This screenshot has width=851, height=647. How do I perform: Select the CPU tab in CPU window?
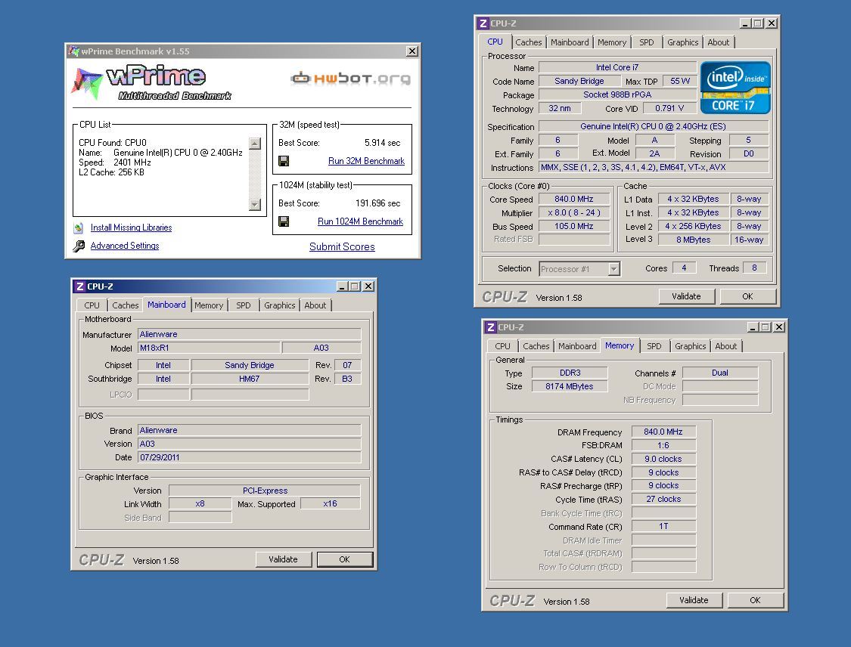pyautogui.click(x=495, y=42)
